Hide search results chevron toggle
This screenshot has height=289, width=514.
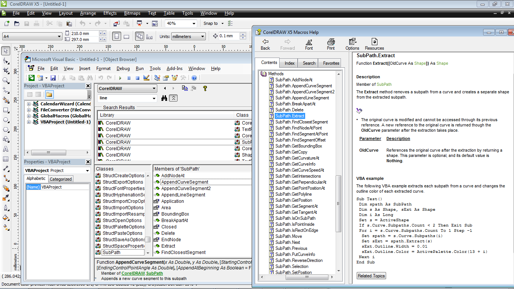173,98
